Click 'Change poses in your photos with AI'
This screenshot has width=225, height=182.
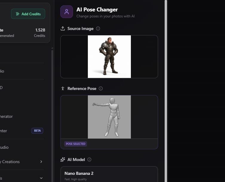tap(105, 16)
